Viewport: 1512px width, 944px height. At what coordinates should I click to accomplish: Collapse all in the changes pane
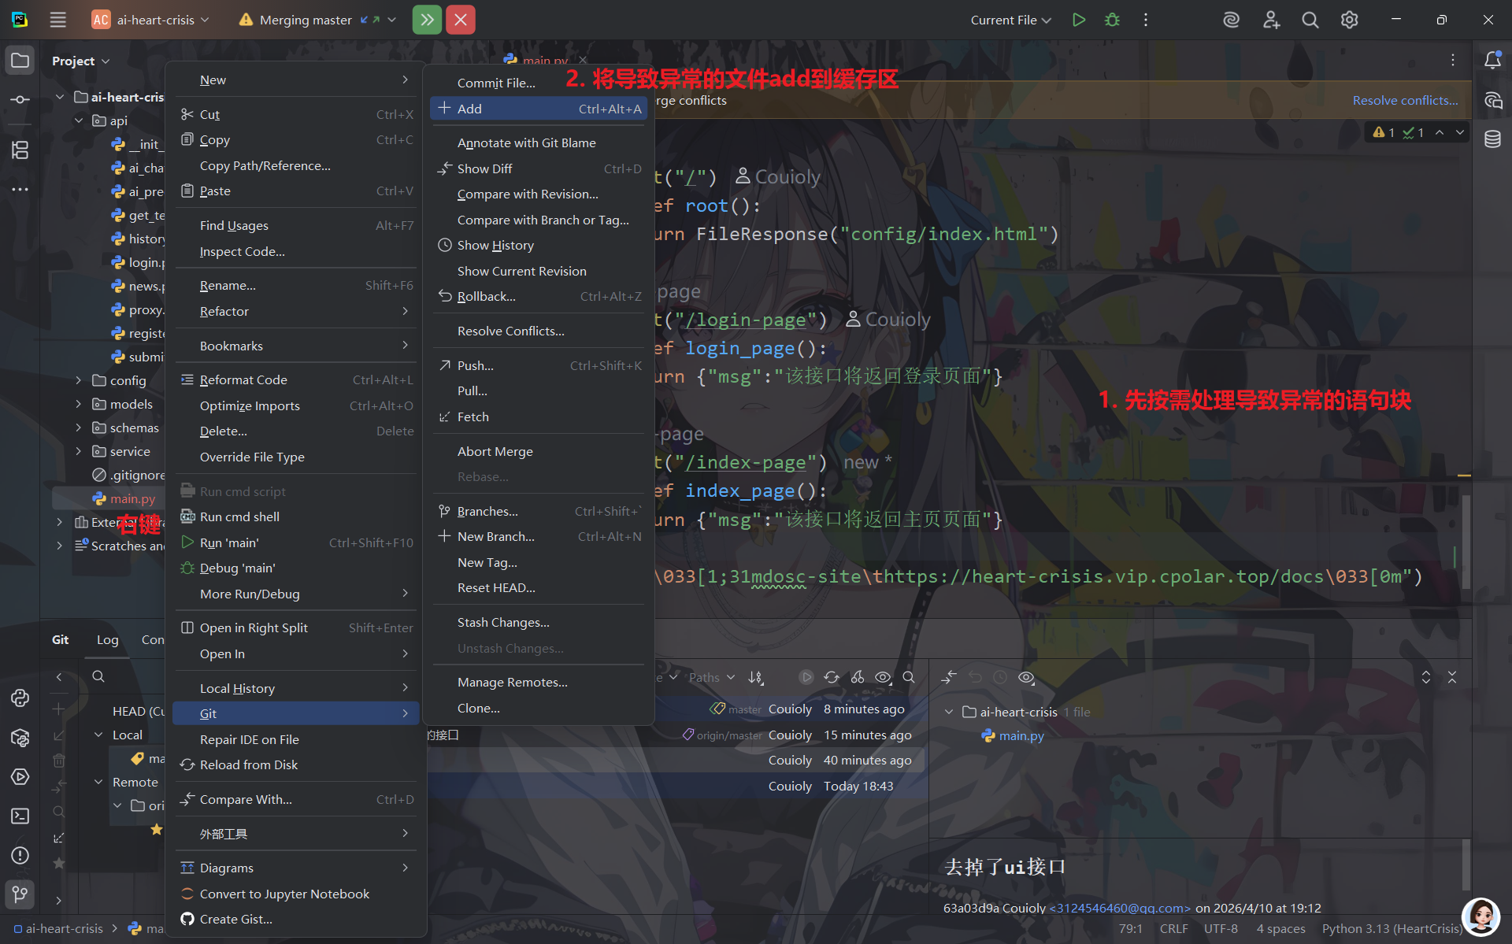1452,677
